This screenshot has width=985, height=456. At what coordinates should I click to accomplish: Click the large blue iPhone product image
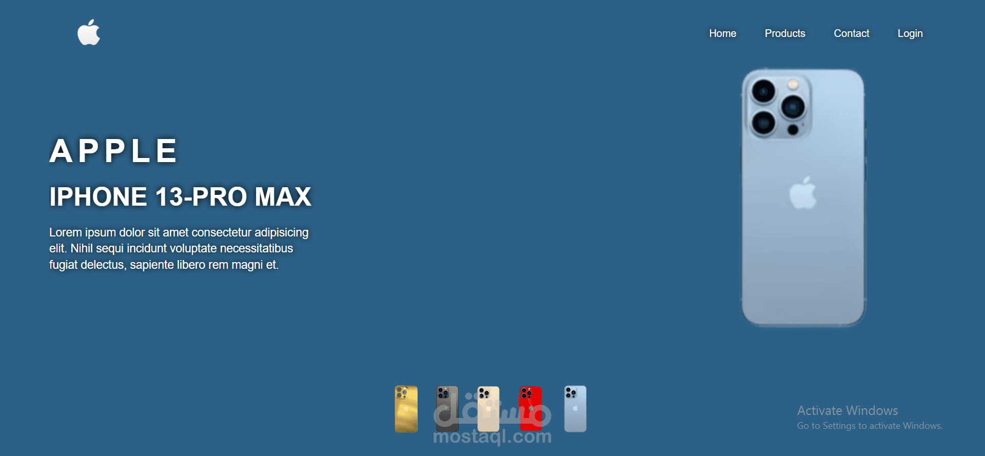click(x=803, y=197)
